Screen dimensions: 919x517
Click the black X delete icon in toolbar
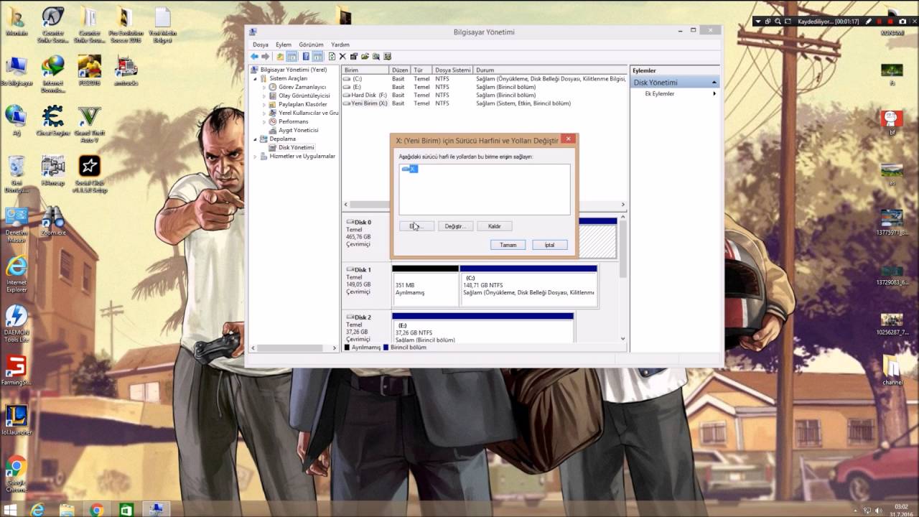click(x=342, y=56)
